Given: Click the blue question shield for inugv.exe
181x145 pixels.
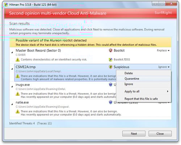Looking at the screenshot, I should 110,84.
